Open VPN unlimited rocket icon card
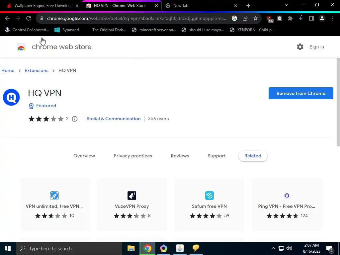Image resolution: width=340 pixels, height=255 pixels. point(54,195)
